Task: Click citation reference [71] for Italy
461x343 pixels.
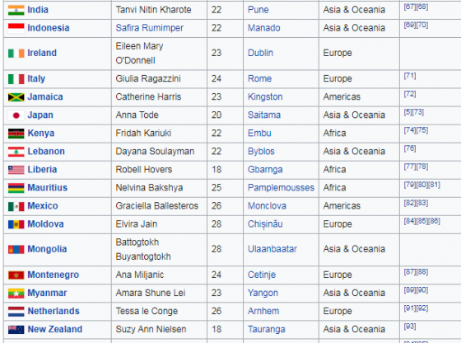Action: pyautogui.click(x=410, y=76)
